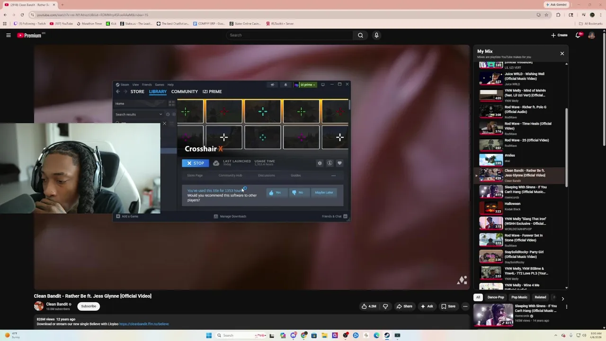606x341 pixels.
Task: Open Manage Downloads in Steam
Action: [230, 216]
